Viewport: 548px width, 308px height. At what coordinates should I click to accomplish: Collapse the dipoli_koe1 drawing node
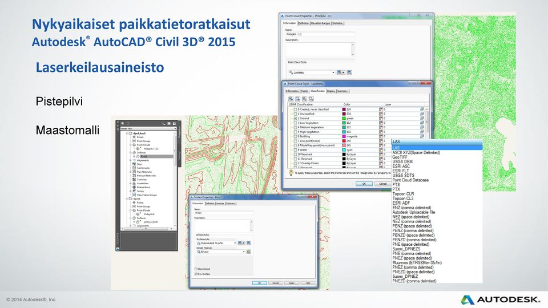coord(127,133)
